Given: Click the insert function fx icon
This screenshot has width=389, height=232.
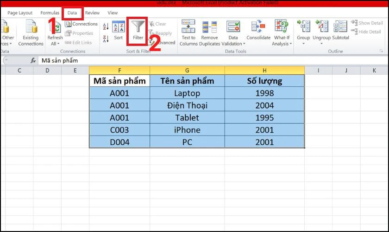Looking at the screenshot, I should point(33,60).
